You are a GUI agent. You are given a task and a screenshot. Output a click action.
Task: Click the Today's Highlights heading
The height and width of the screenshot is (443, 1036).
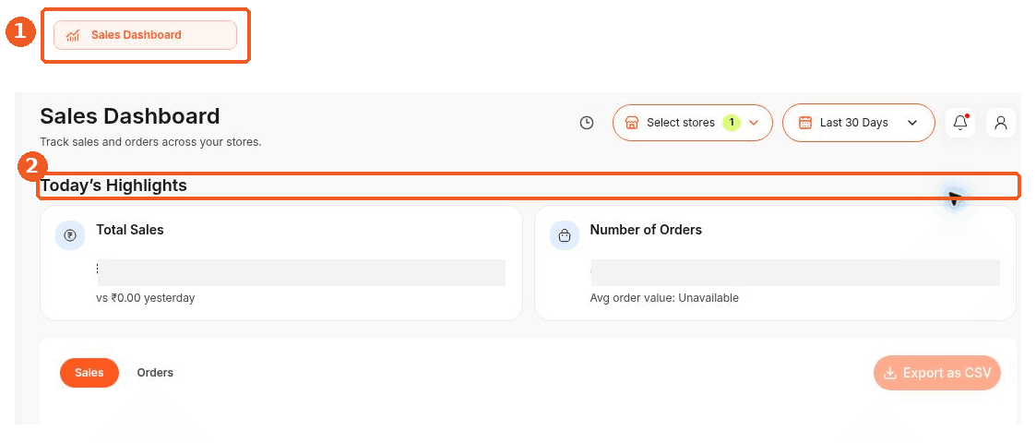tap(113, 186)
